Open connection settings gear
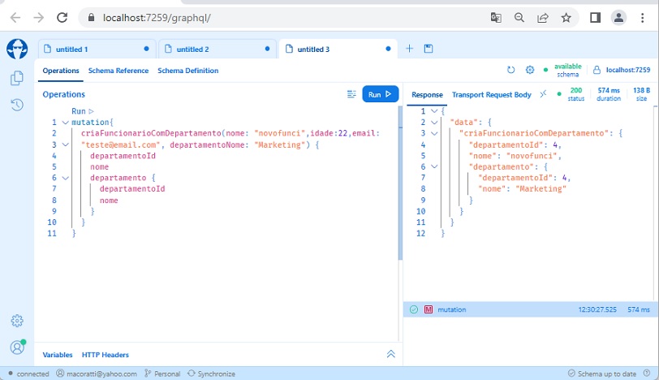Image resolution: width=659 pixels, height=380 pixels. click(530, 70)
